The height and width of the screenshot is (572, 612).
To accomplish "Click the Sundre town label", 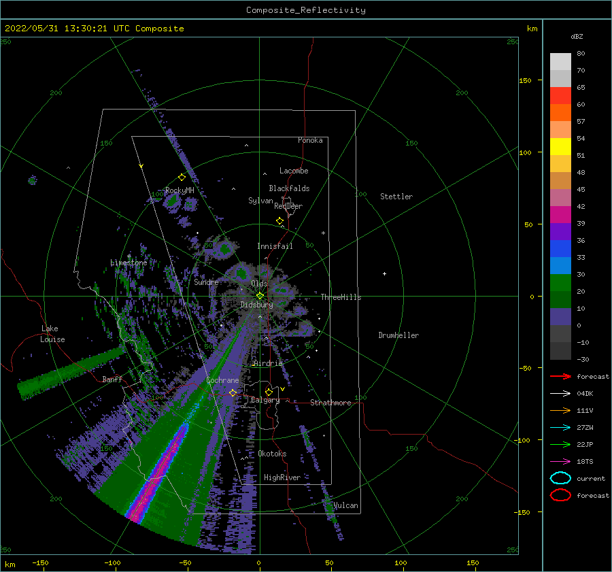I will (x=206, y=282).
